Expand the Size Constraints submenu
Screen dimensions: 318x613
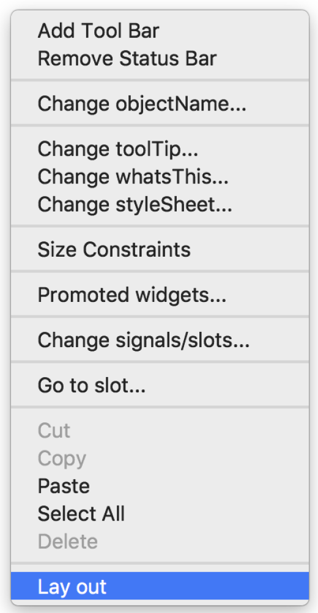click(160, 250)
